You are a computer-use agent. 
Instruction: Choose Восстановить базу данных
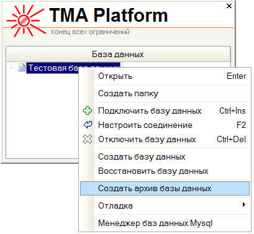(165, 171)
